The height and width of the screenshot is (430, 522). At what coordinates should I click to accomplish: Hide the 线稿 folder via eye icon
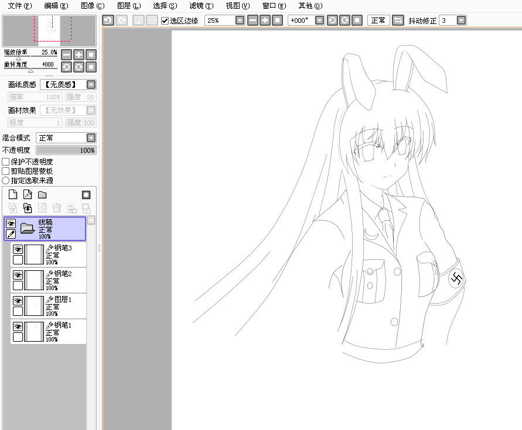pyautogui.click(x=11, y=223)
